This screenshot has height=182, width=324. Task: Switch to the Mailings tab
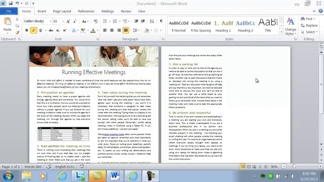click(x=108, y=11)
